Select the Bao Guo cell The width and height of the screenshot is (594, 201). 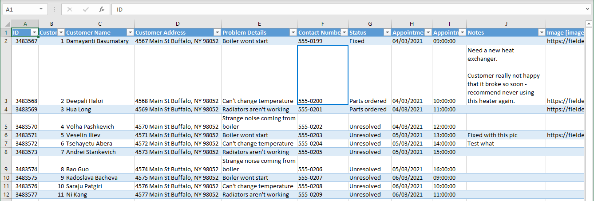[x=99, y=165]
